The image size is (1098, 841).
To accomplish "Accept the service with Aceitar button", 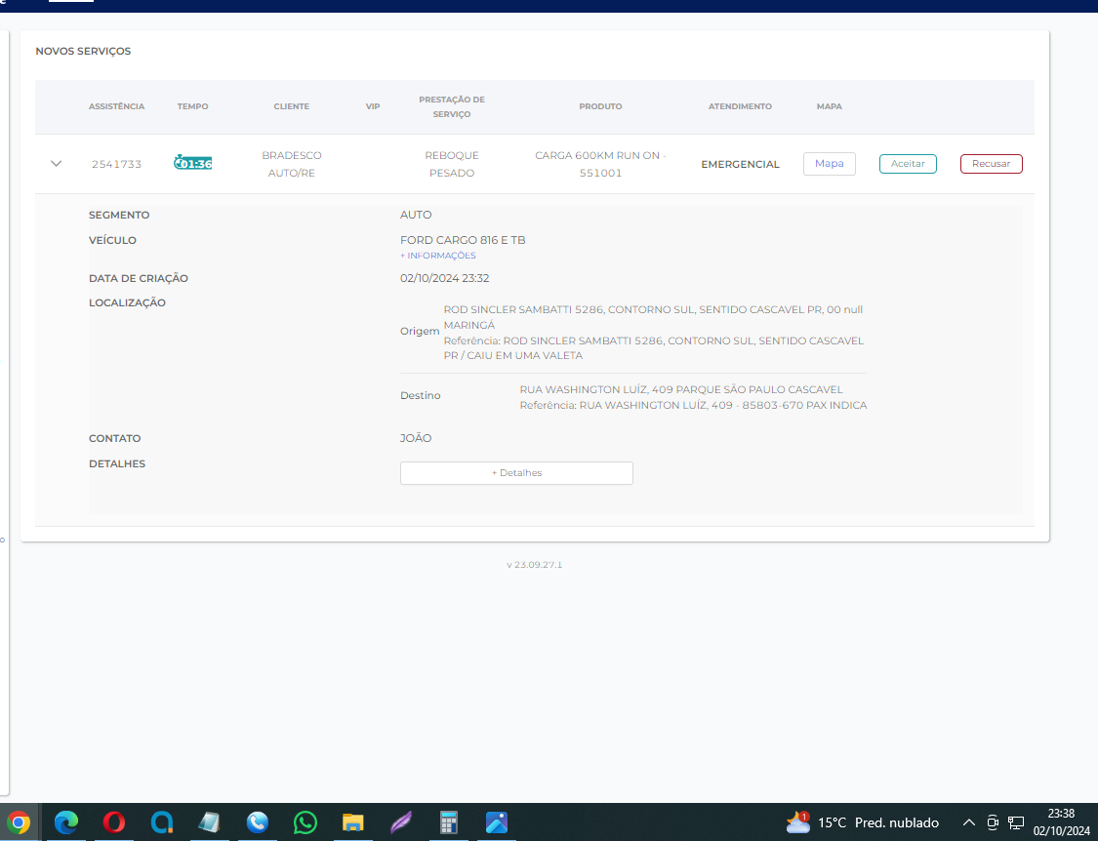I will (x=908, y=164).
